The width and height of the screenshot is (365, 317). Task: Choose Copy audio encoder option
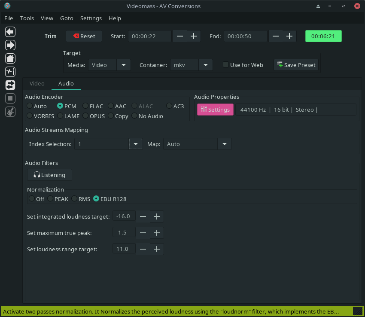click(118, 116)
